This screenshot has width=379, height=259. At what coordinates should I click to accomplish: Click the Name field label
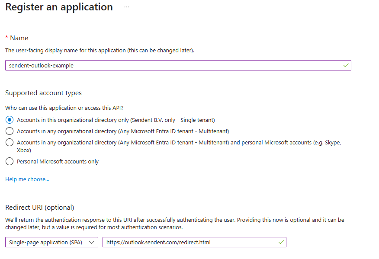(19, 38)
